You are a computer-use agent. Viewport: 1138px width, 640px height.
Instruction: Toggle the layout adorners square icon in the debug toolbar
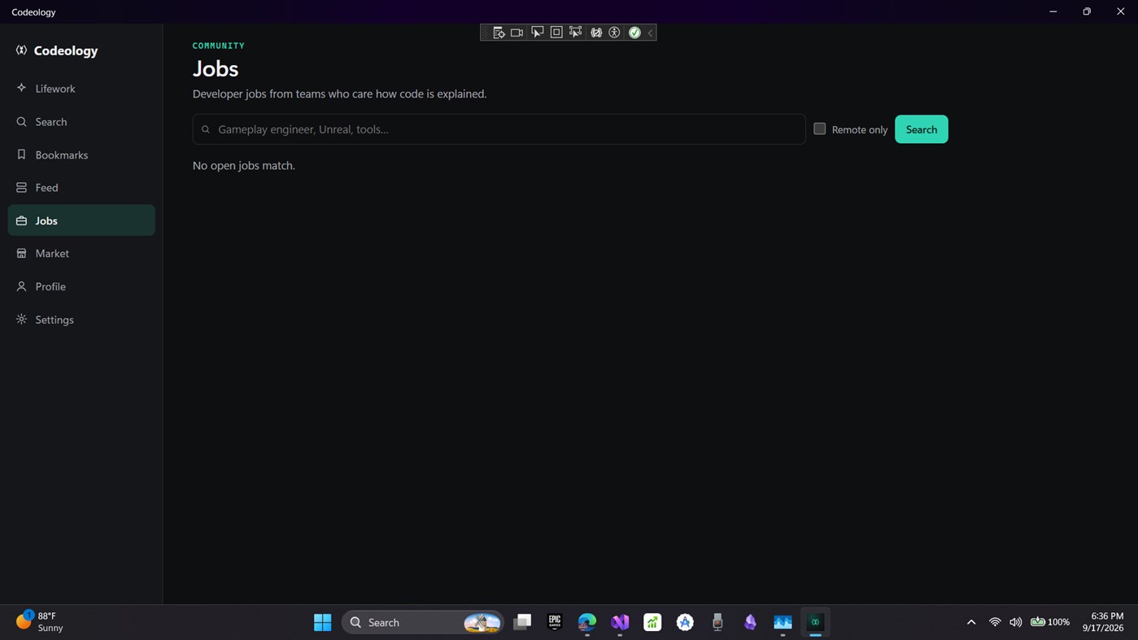556,33
